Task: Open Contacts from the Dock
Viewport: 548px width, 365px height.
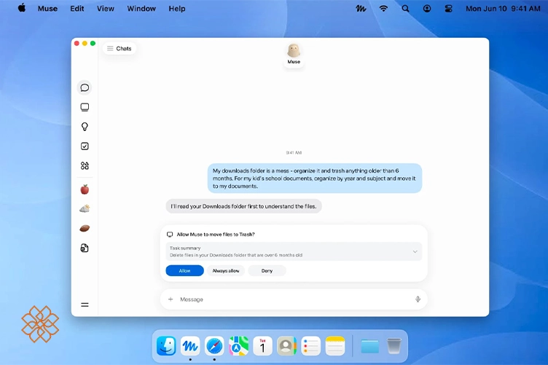Action: click(286, 346)
